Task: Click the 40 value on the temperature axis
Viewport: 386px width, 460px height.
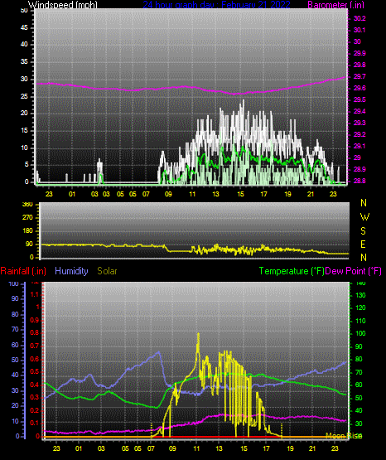Action: click(x=359, y=410)
